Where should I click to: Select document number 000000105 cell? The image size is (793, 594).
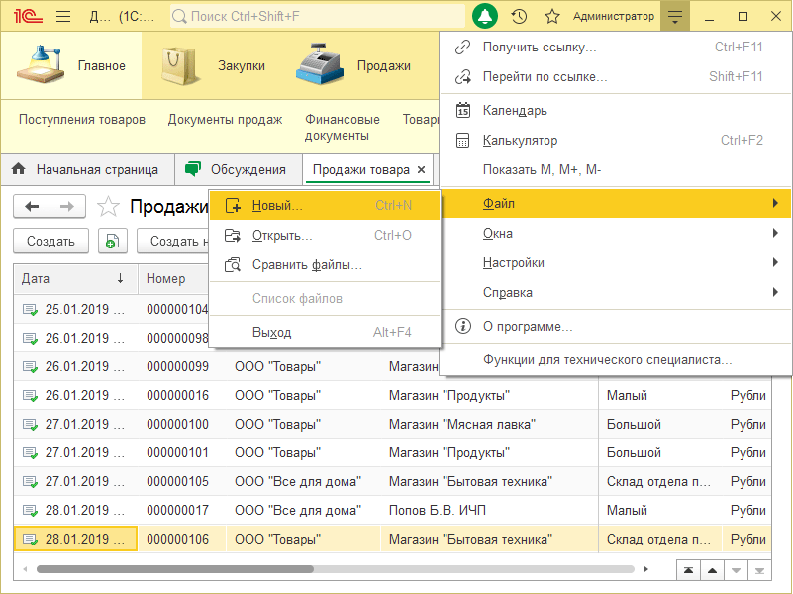click(177, 482)
